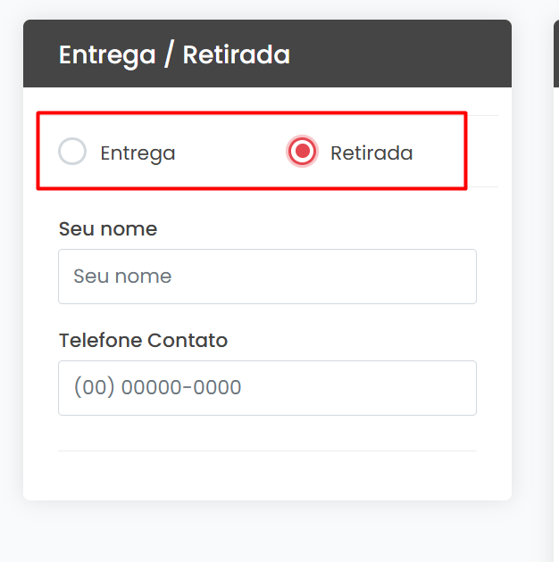Viewport: 559px width, 562px height.
Task: Click the Seu nome placeholder text
Action: pos(122,277)
